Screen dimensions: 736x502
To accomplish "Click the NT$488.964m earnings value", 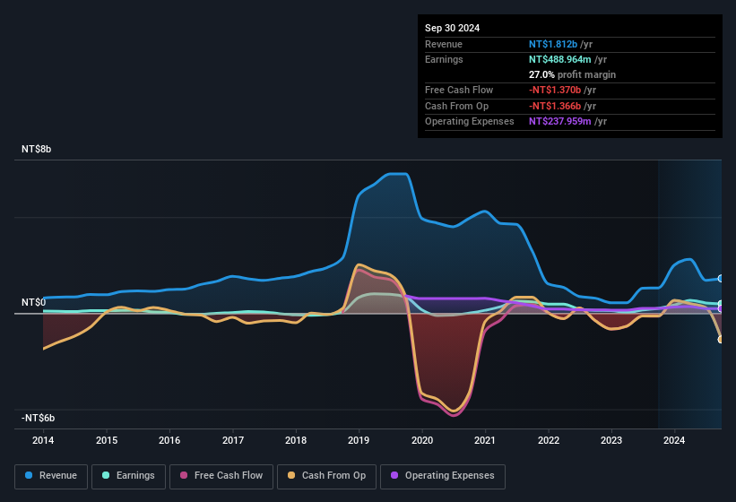I will pos(560,59).
